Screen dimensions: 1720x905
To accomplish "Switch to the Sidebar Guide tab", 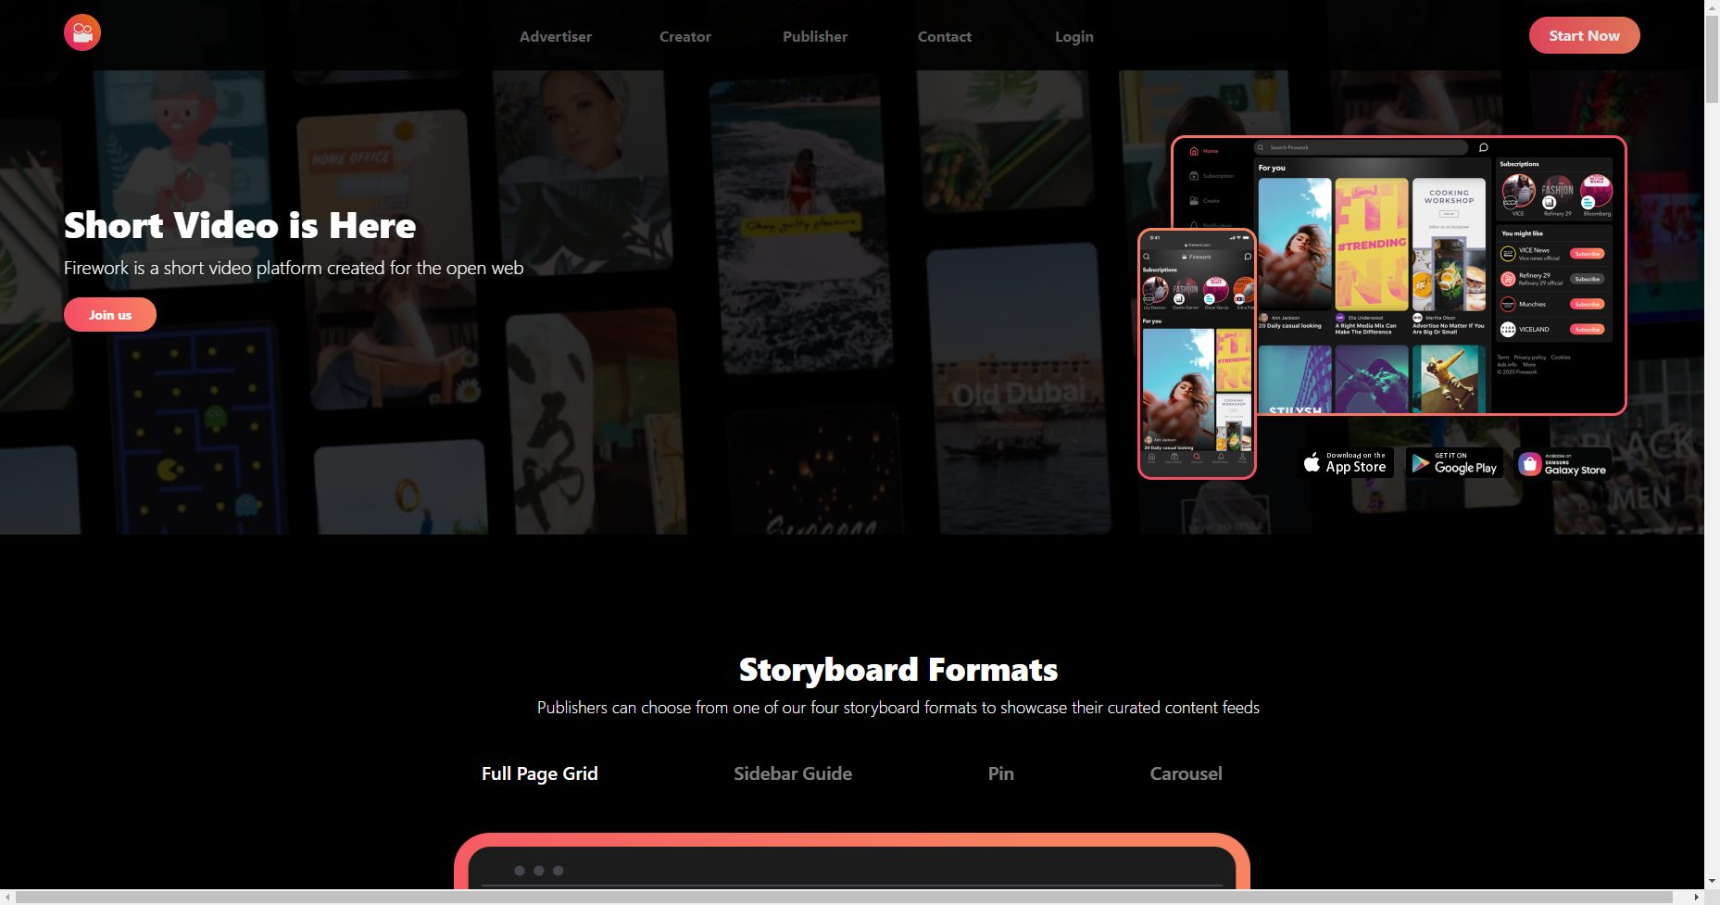I will [x=793, y=773].
